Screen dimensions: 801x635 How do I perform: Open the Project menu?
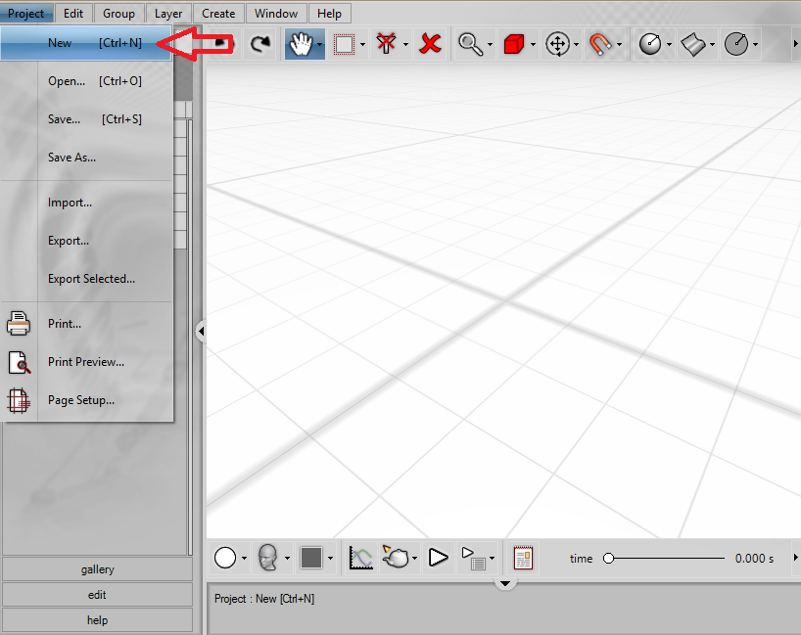coord(26,14)
